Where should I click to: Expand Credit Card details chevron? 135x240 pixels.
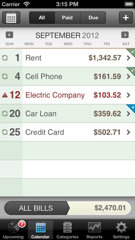pyautogui.click(x=128, y=132)
